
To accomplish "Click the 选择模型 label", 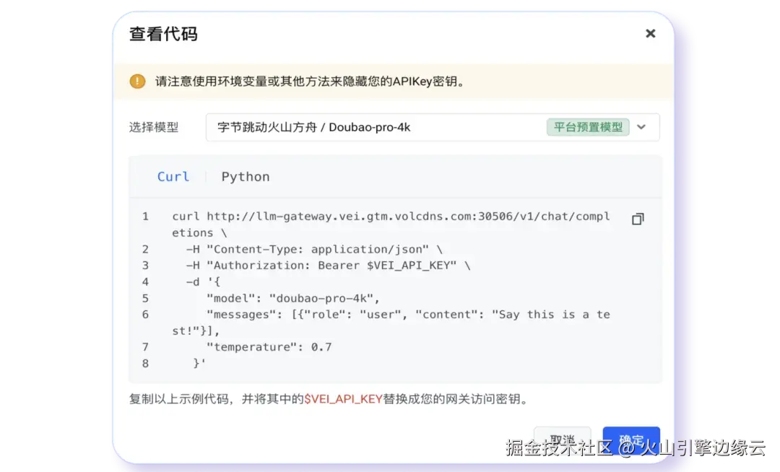I will click(x=154, y=126).
